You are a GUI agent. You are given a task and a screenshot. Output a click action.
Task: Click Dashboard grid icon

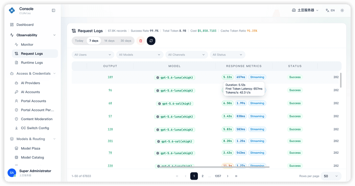click(x=12, y=25)
